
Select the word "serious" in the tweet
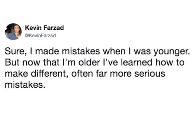tap(150, 73)
